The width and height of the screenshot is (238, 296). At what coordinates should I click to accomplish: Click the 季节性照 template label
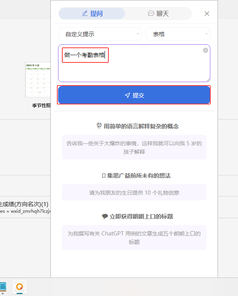41,105
